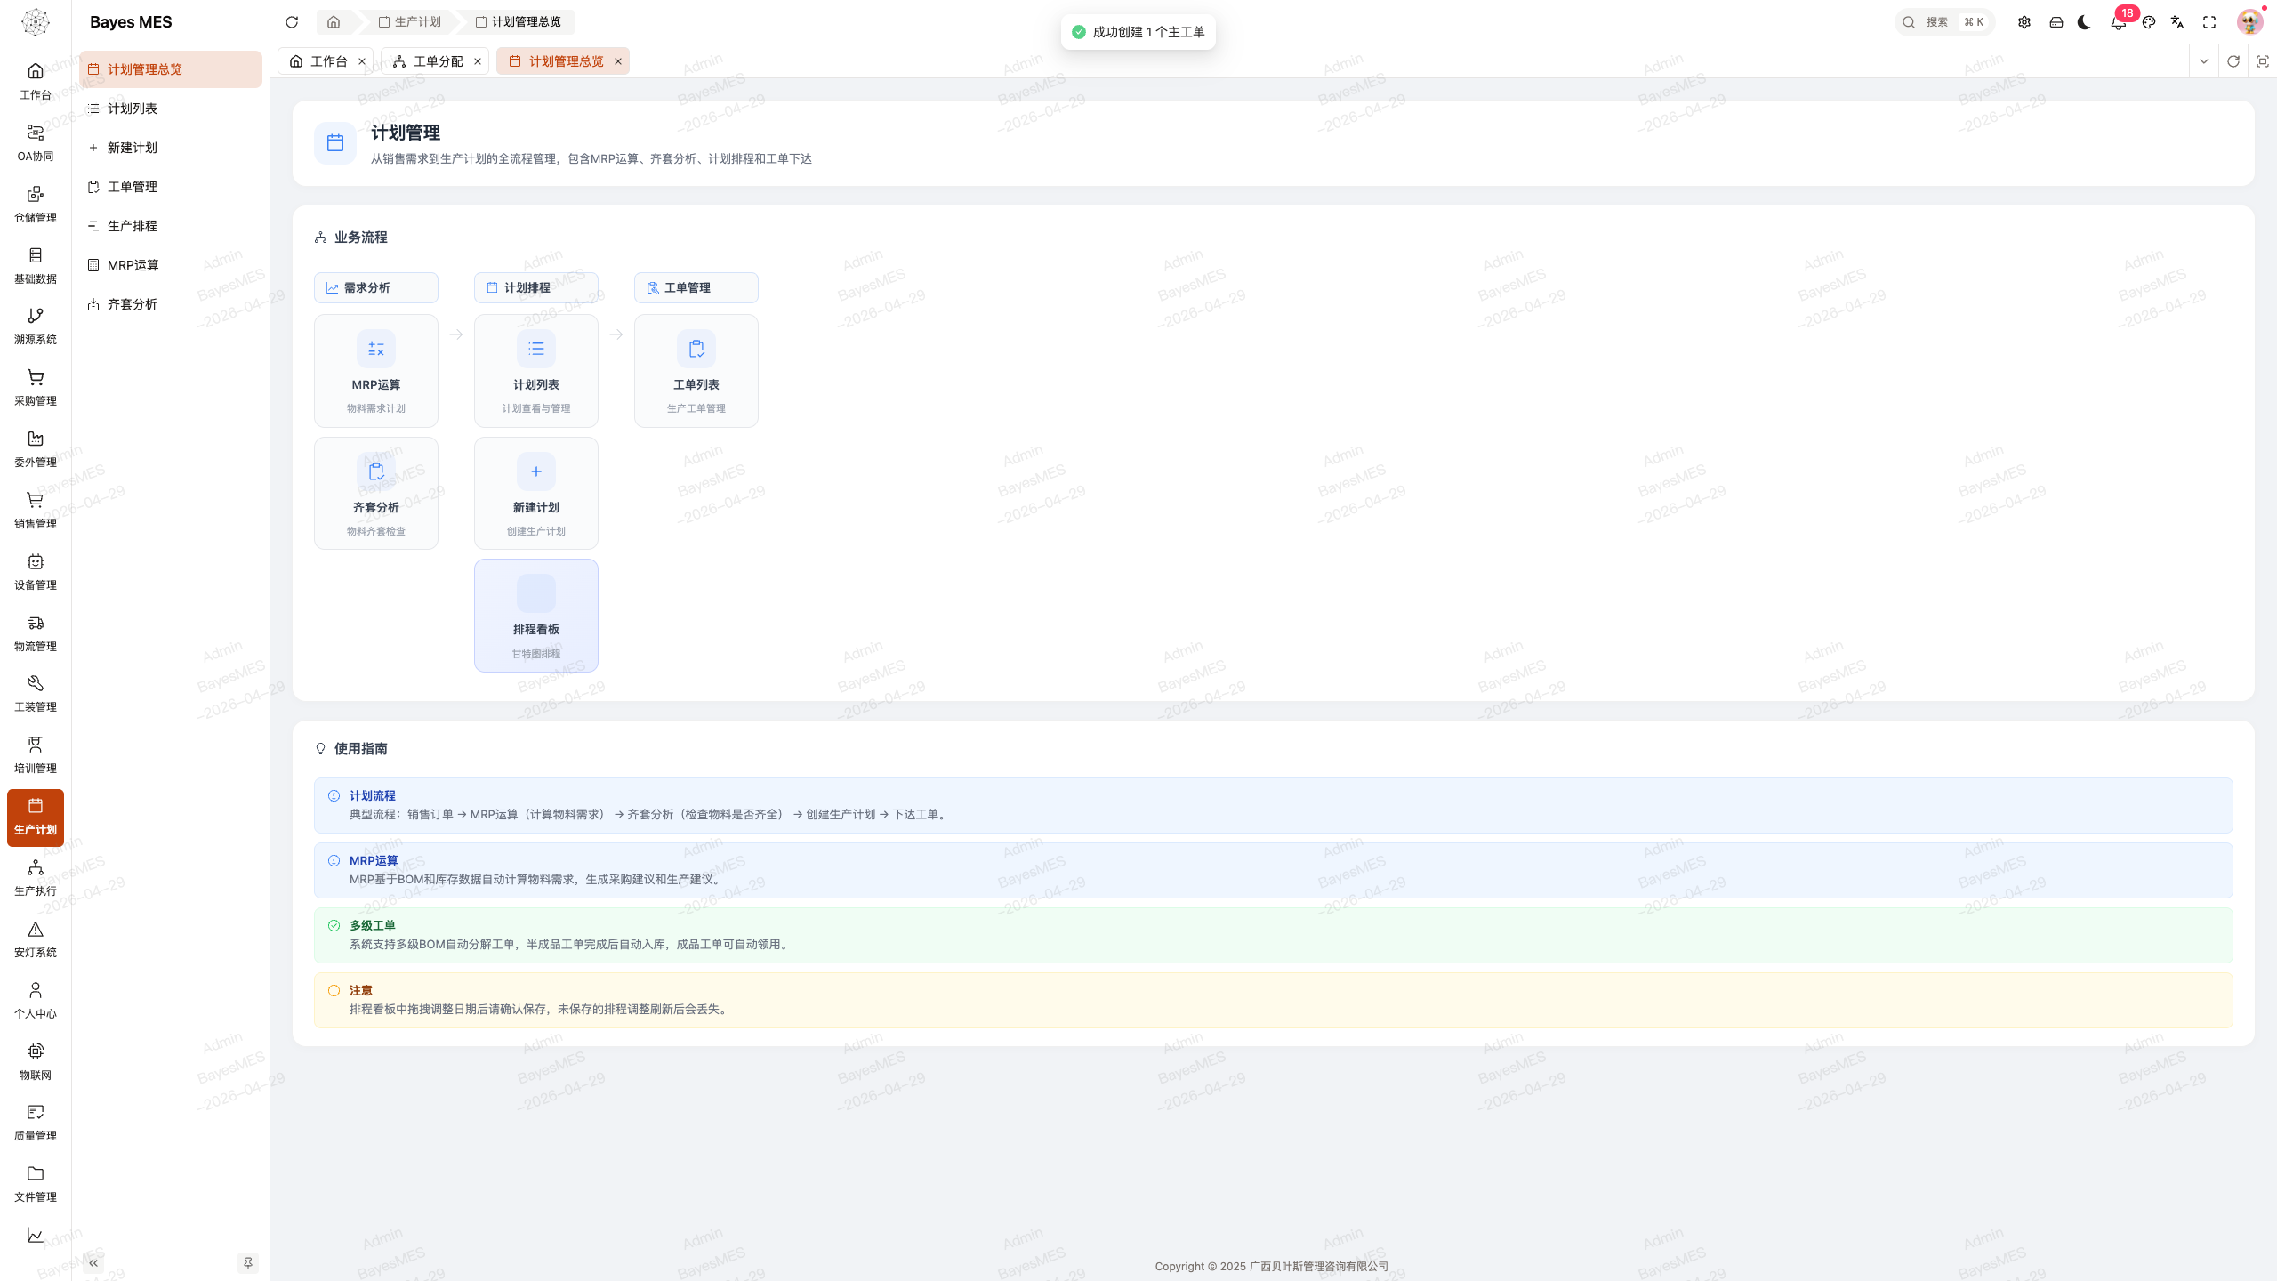Open 工装管理 module
The height and width of the screenshot is (1281, 2277).
[x=36, y=693]
